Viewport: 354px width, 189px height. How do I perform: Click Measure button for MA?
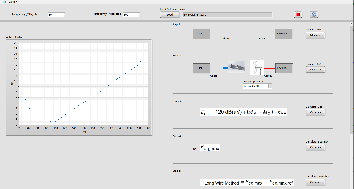(315, 69)
